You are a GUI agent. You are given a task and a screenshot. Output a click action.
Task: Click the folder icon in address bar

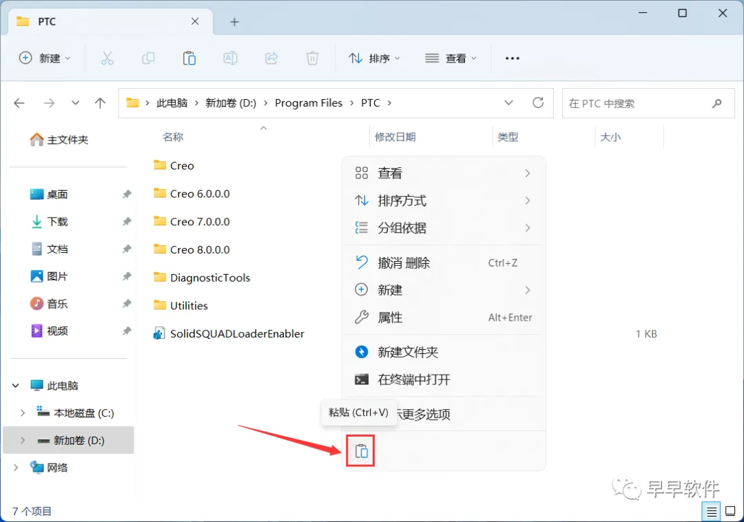tap(132, 103)
